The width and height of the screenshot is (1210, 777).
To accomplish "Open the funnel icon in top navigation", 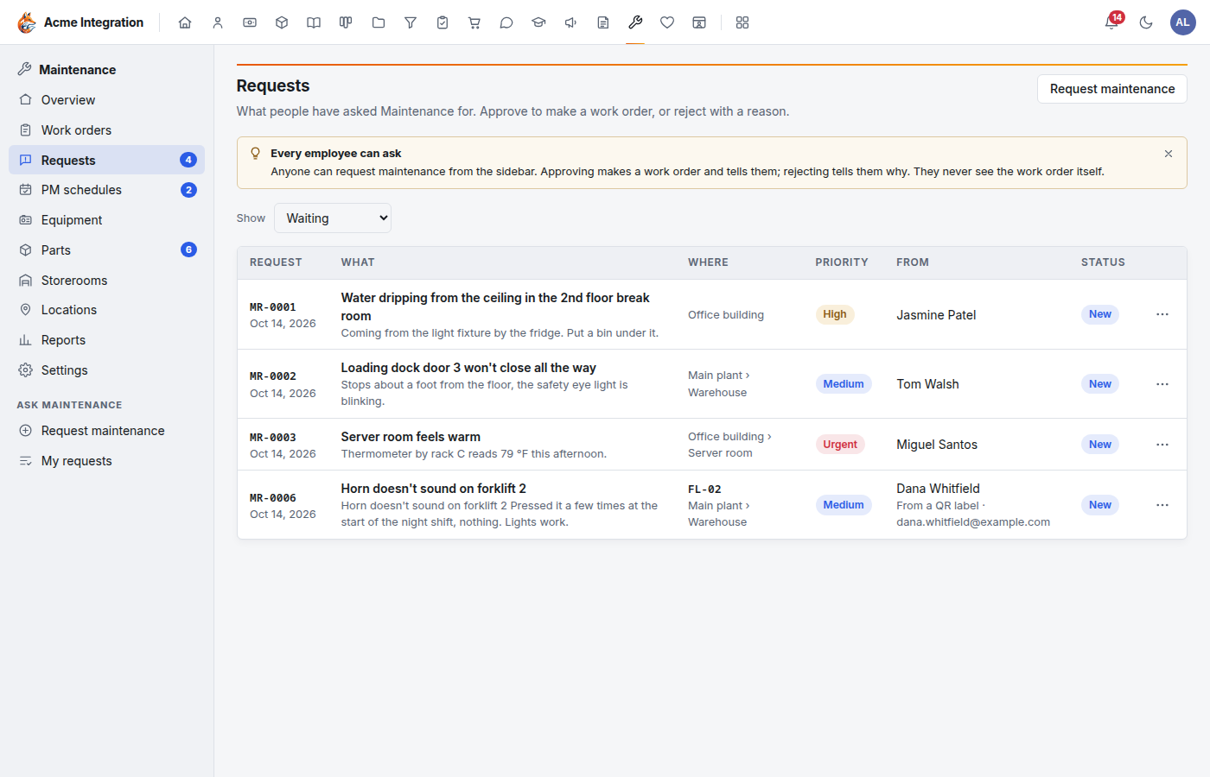I will [411, 22].
